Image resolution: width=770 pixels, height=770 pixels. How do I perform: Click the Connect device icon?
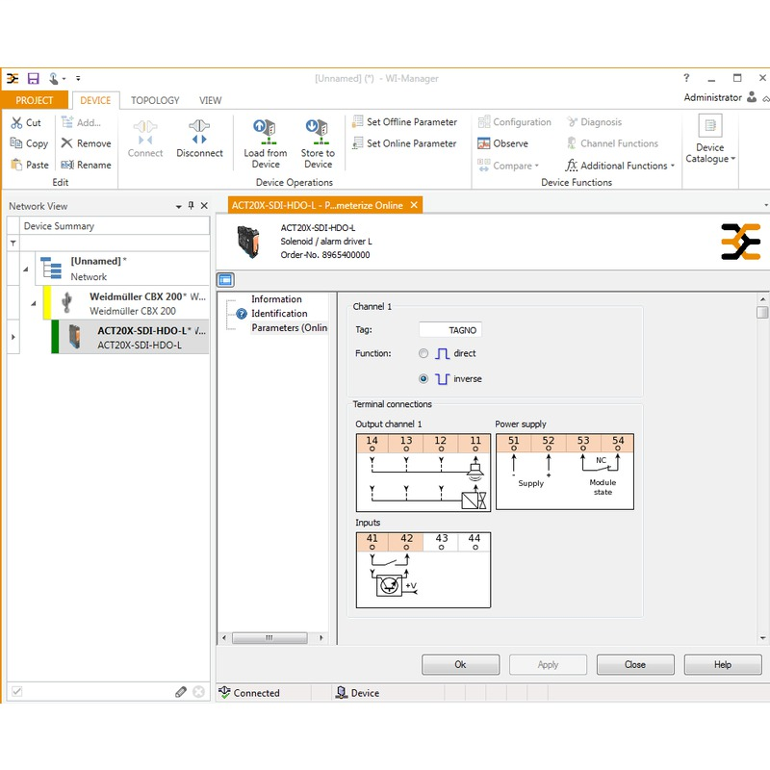[x=145, y=133]
